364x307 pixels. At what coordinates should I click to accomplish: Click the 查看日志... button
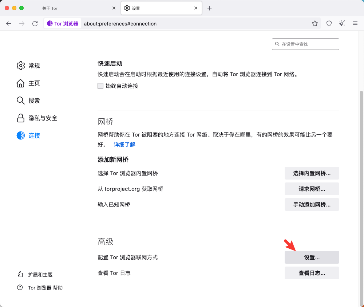[x=312, y=273]
